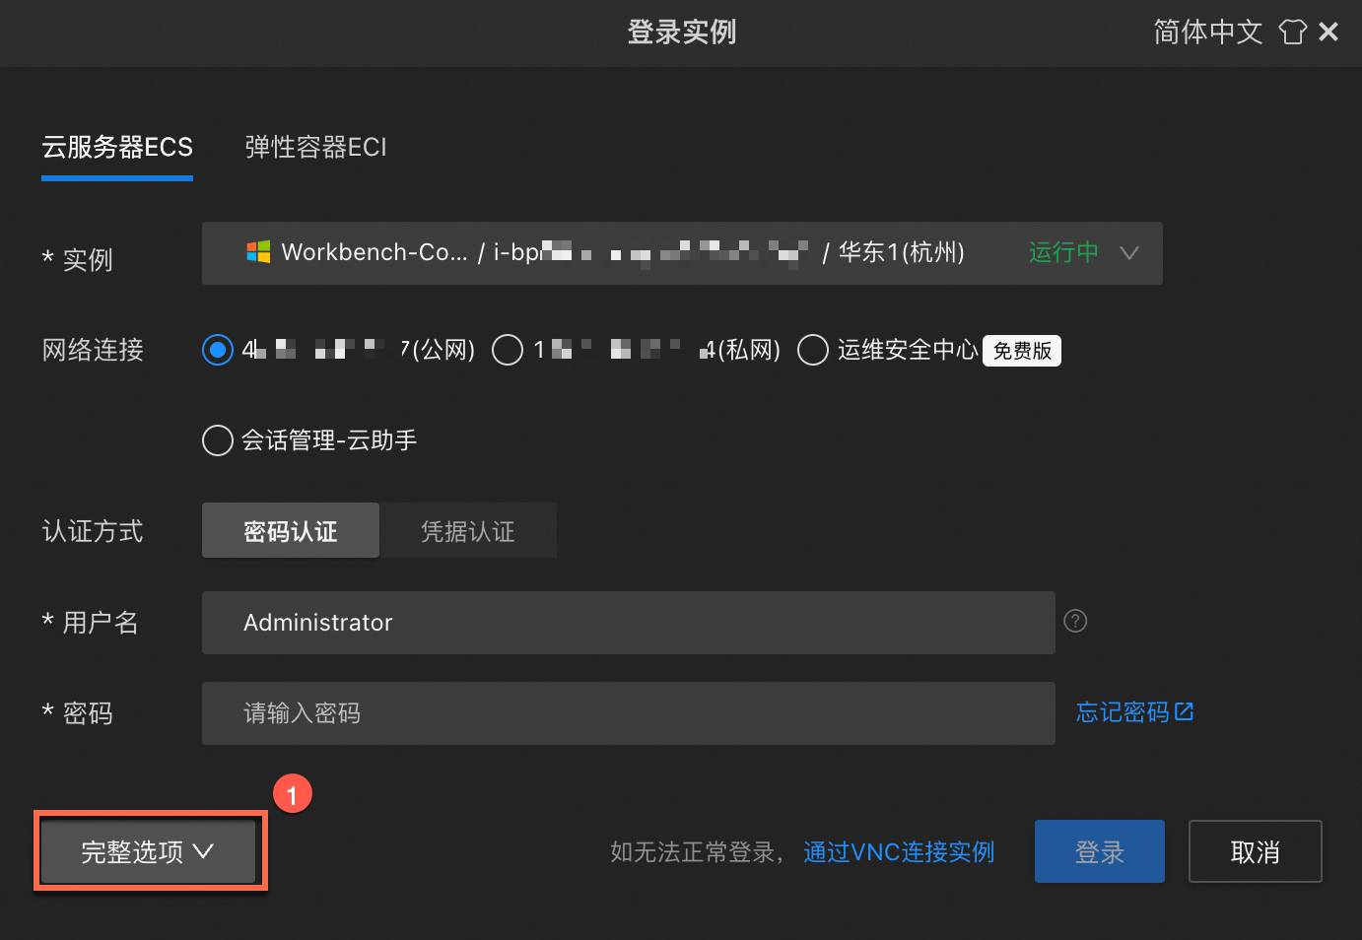
Task: Choose 凭据认证 authentication method
Action: 468,531
